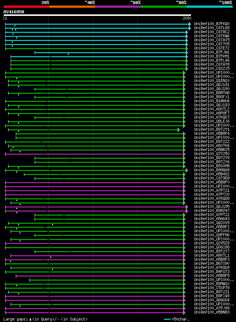Open the UniRef100_Q1EN10 entry
Viewport: 236px width, 322px height.
pos(212,80)
